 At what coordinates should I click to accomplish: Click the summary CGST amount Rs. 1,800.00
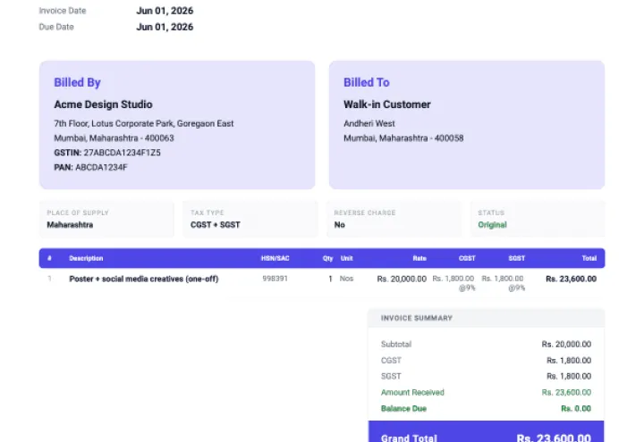(569, 361)
